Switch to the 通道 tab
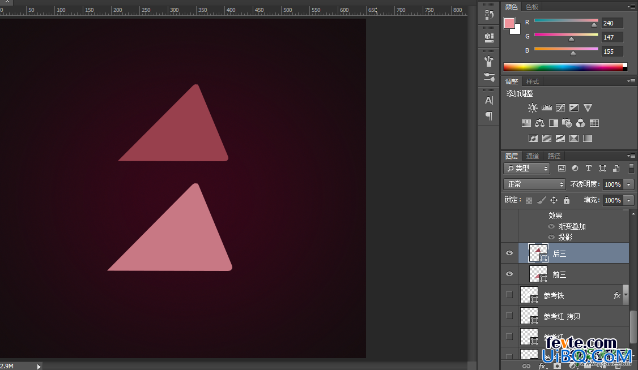 click(x=532, y=156)
